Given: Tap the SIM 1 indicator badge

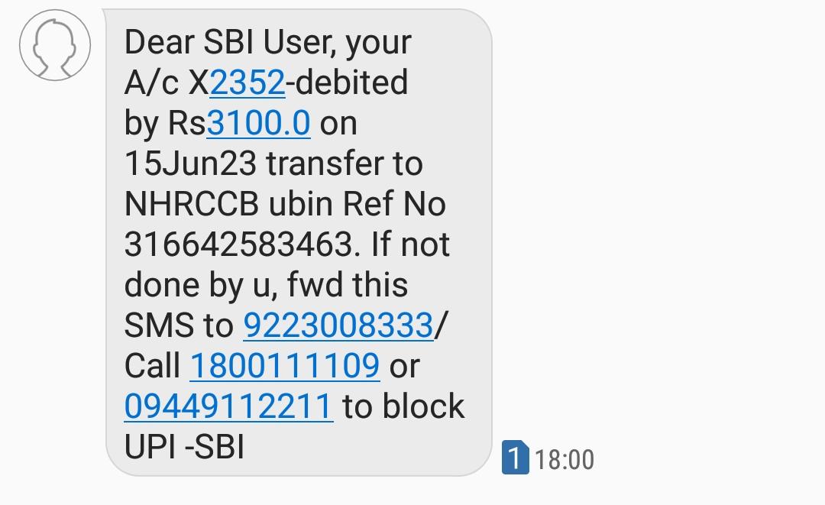Looking at the screenshot, I should coord(515,459).
